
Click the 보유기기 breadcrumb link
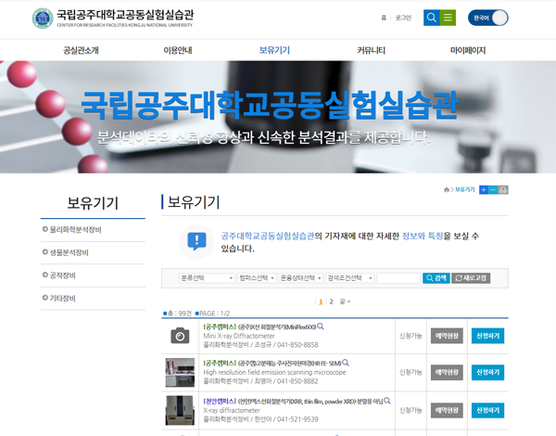(465, 189)
